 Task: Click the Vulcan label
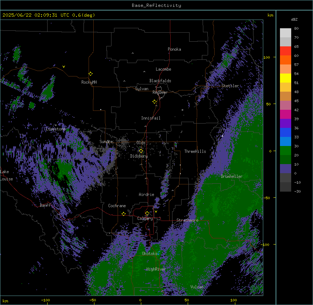(x=197, y=287)
